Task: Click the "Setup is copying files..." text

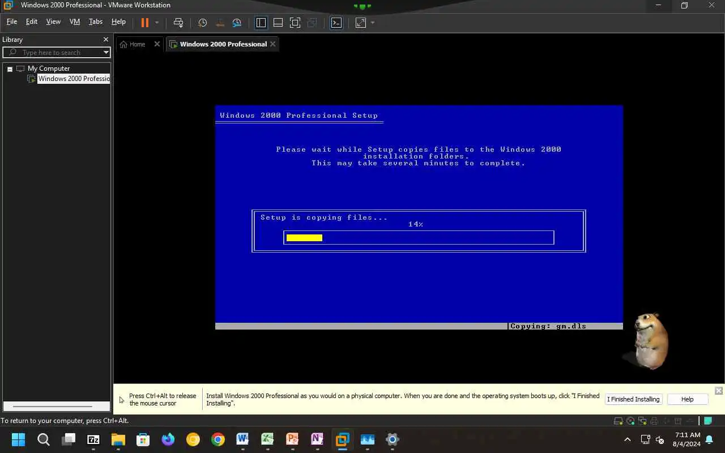Action: coord(324,217)
